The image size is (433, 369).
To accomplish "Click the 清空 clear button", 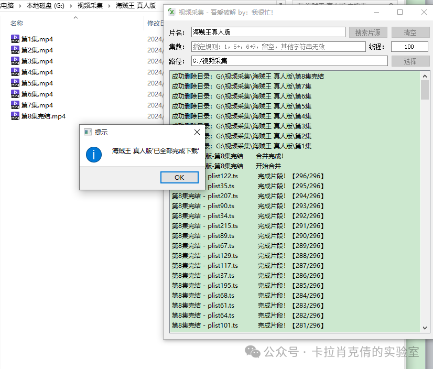I will 411,32.
